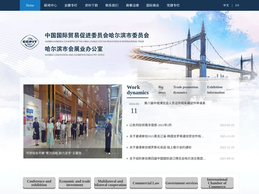Select the fourth slideshow dot
This screenshot has width=259, height=194.
(115, 153)
